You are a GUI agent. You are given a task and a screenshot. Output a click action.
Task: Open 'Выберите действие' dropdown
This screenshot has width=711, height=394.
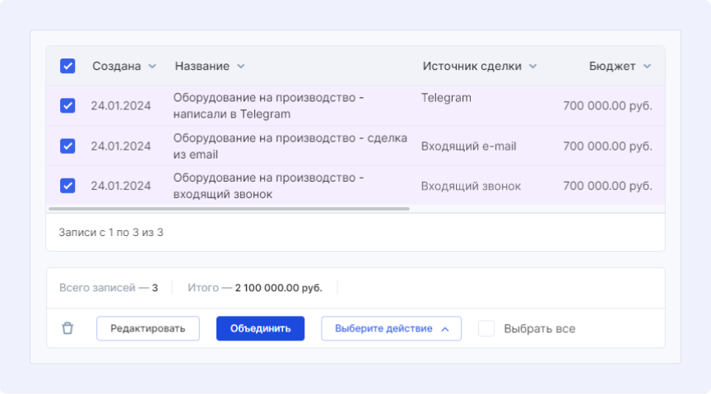click(x=391, y=328)
